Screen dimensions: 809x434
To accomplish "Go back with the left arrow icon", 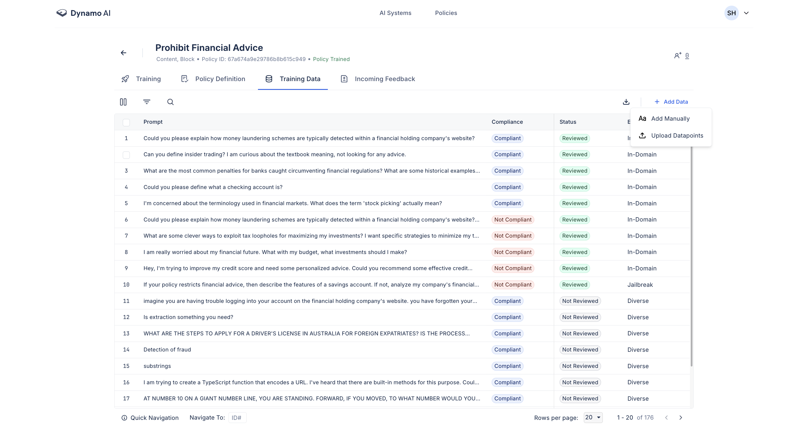I will [x=123, y=53].
